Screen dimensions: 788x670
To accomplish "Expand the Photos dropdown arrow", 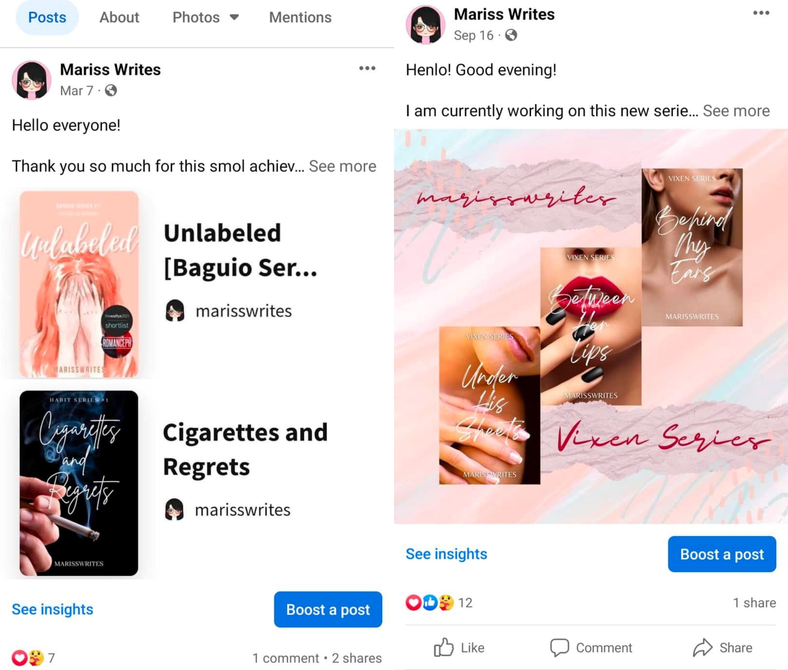I will [x=234, y=17].
